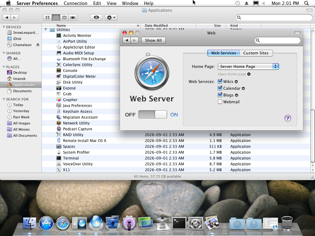Screen dimensions: 315x236
Task: Select the Audio MIDI Setup icon
Action: (59, 53)
